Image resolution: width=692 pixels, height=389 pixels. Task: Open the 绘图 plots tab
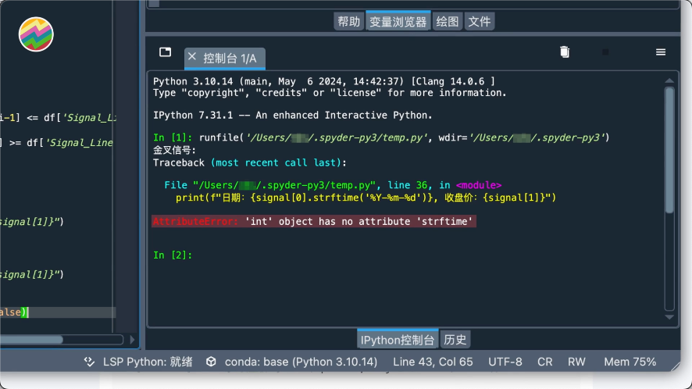coord(448,22)
